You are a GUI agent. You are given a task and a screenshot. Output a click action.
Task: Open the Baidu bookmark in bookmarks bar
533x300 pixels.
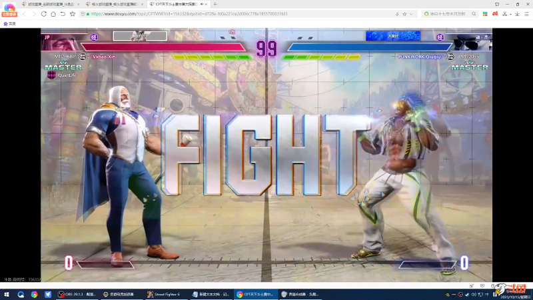tap(9, 24)
